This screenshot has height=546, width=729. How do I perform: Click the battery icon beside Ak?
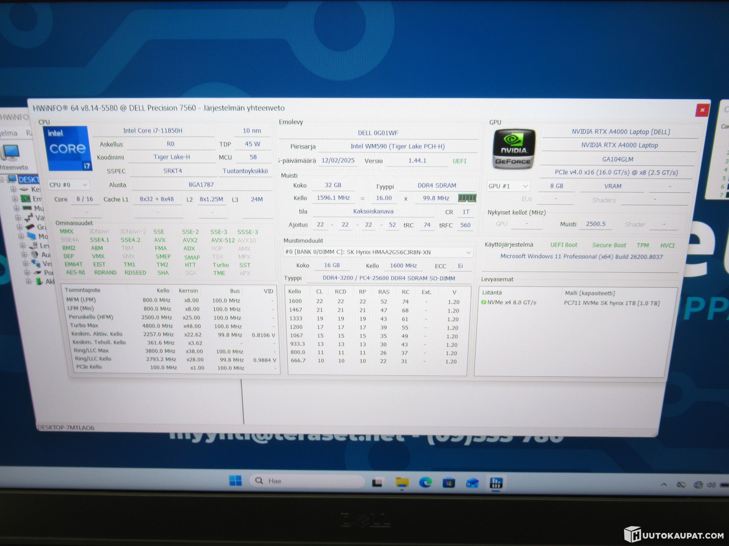point(39,282)
